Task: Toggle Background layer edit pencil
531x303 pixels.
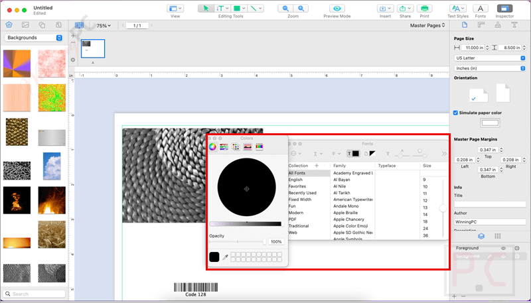Action: (490, 257)
